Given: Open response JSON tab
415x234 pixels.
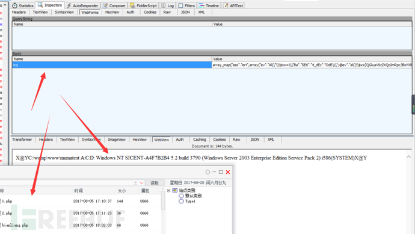Looking at the screenshot, I should 255,140.
